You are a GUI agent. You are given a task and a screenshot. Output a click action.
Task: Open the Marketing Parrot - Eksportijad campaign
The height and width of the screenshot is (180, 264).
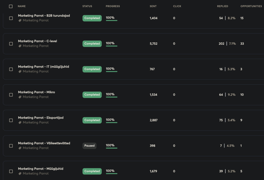click(41, 118)
